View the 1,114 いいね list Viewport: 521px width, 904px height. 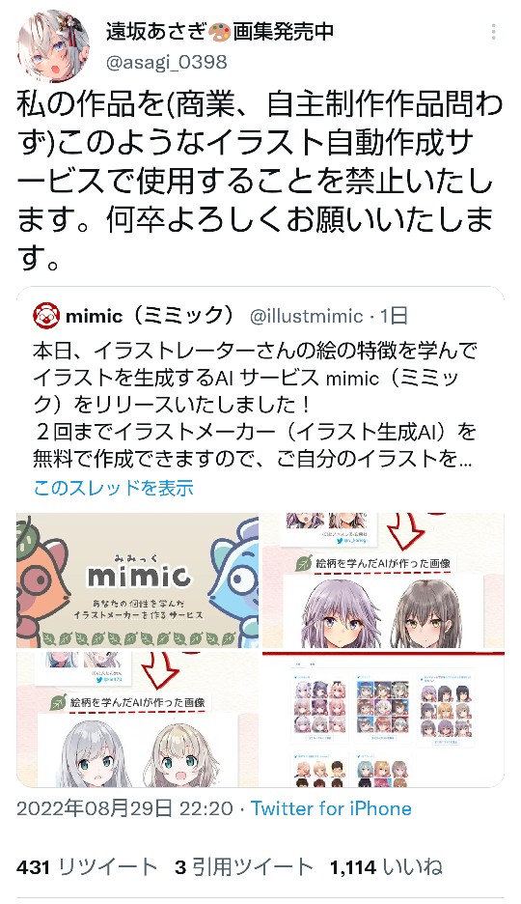386,867
